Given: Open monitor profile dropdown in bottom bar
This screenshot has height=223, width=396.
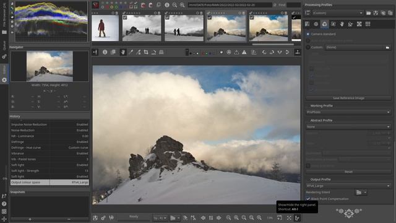Looking at the screenshot, I should coord(160,217).
